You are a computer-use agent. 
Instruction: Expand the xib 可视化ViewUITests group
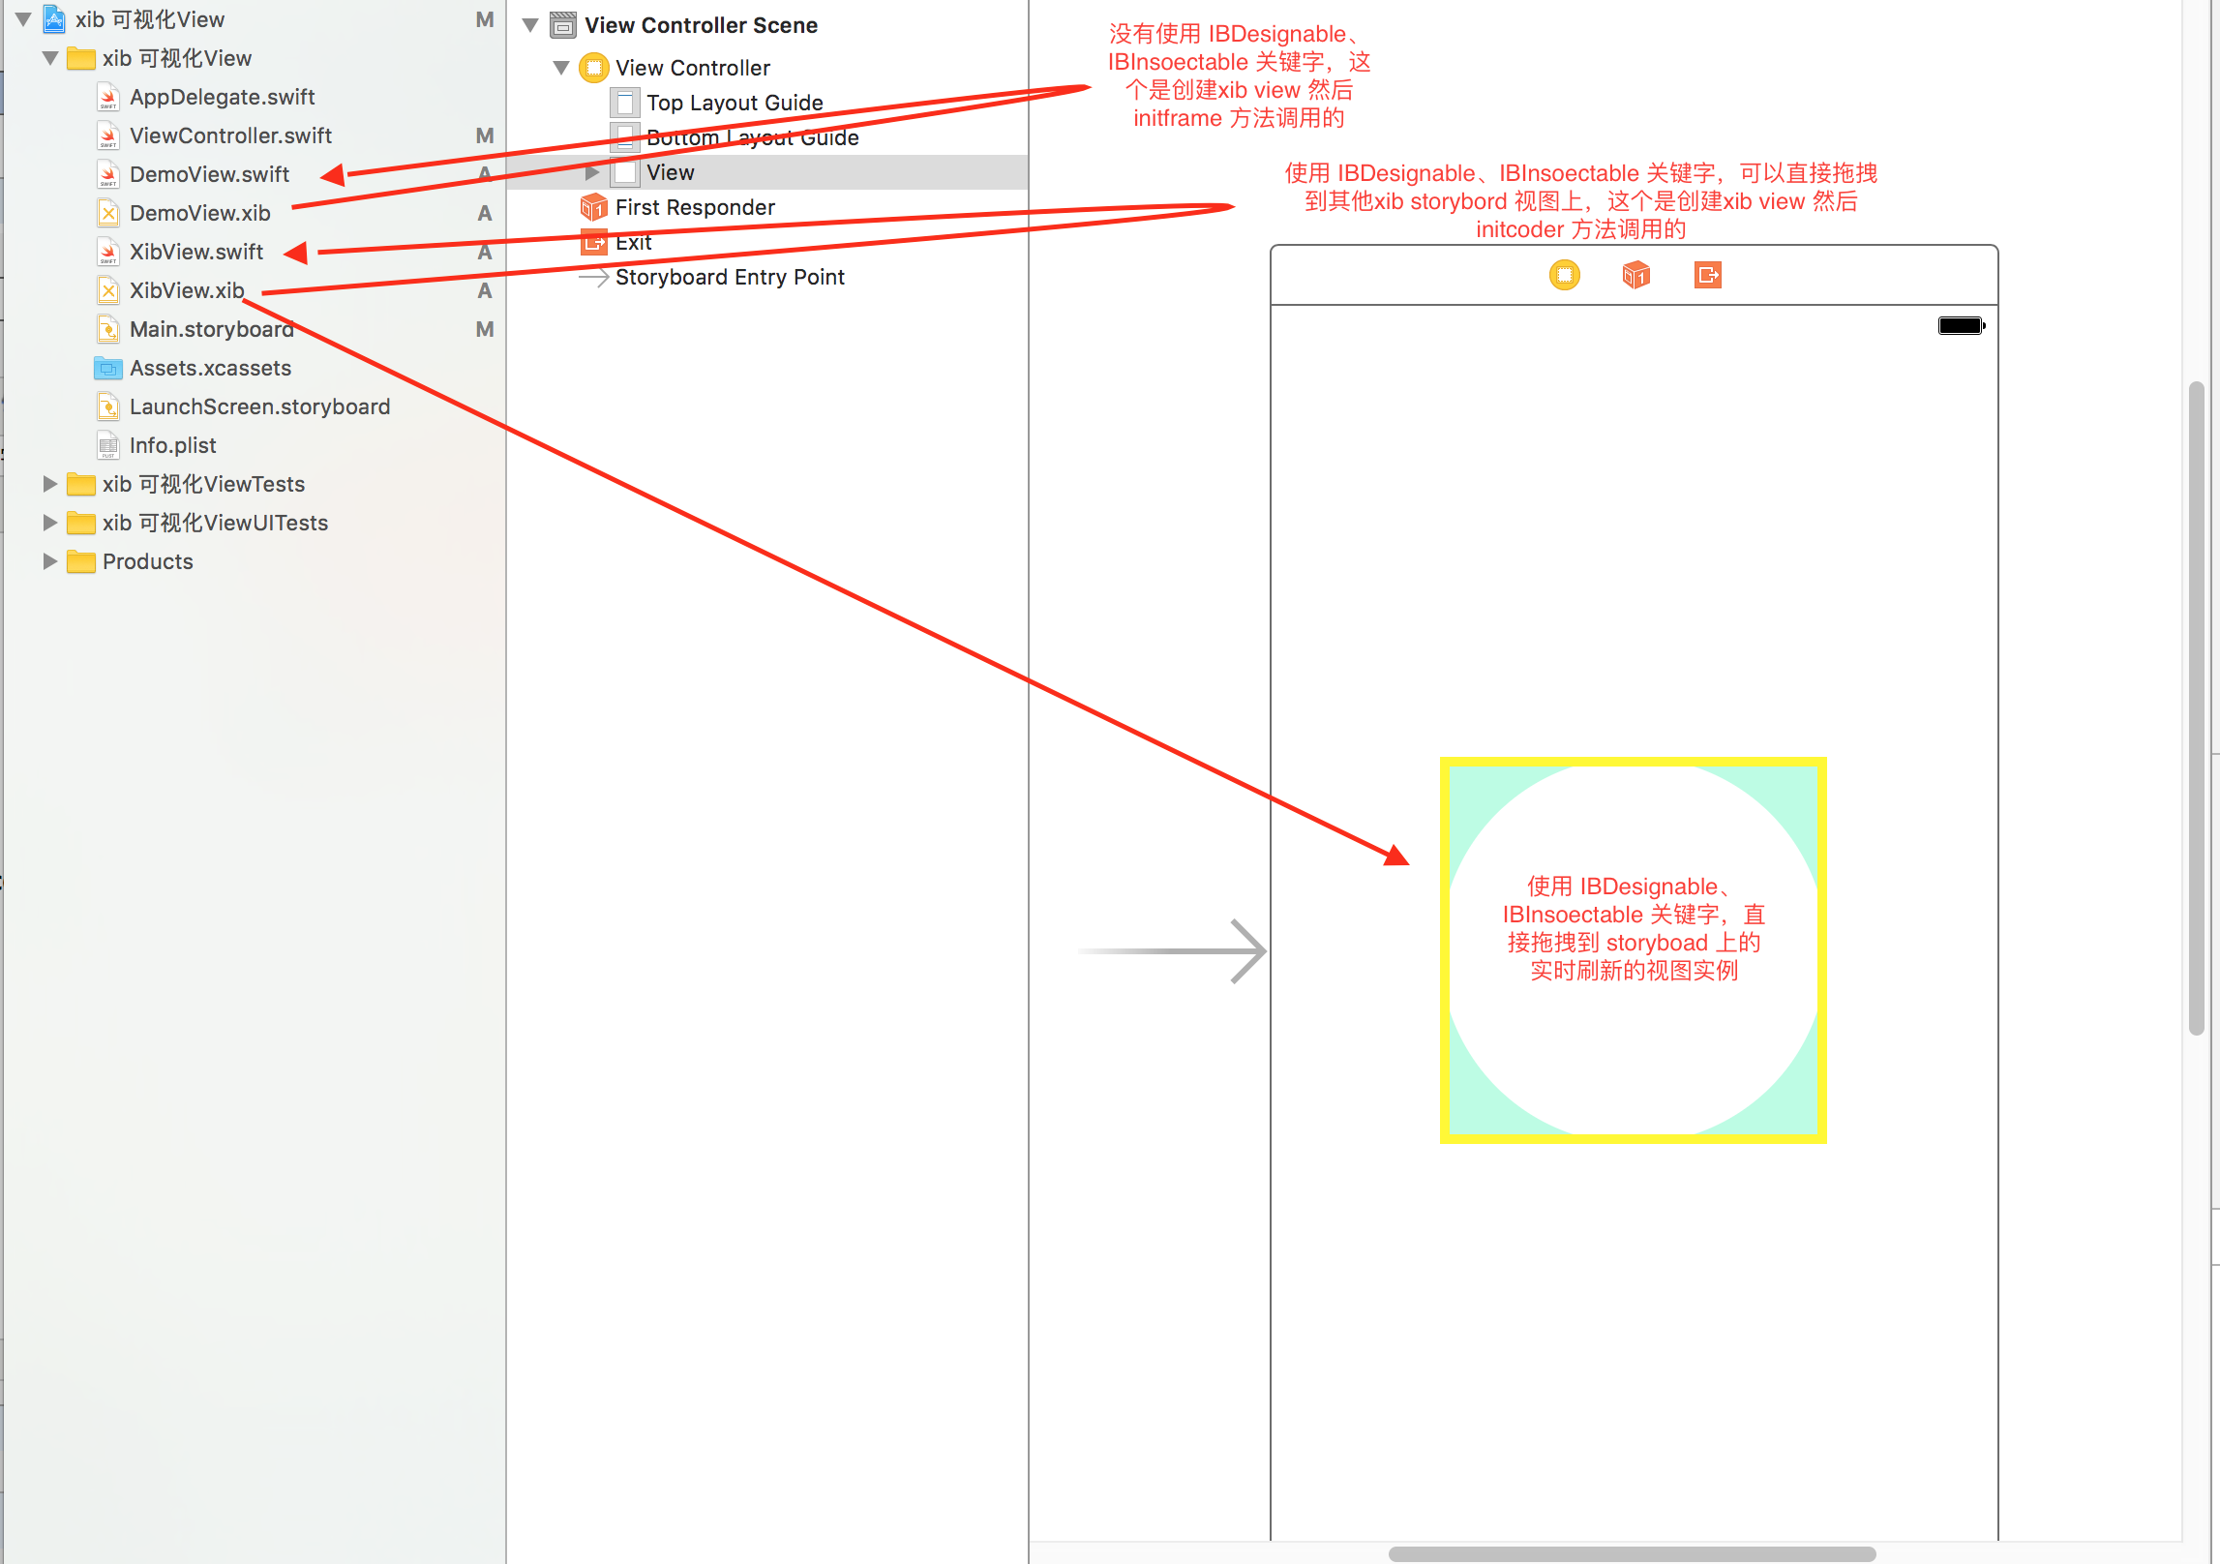(x=50, y=523)
